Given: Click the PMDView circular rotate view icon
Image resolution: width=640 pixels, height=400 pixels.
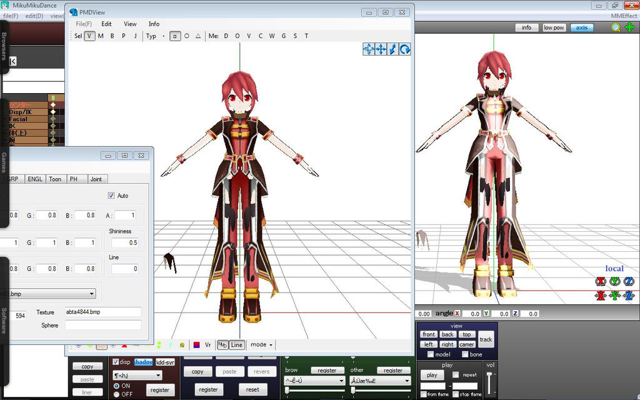Looking at the screenshot, I should (404, 49).
